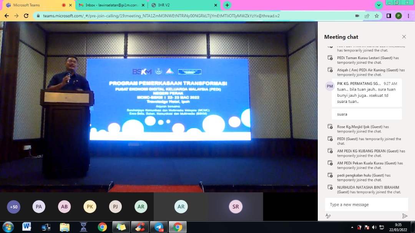Open a new browser tab
Screen dimensions: 415x233
[x=227, y=5]
